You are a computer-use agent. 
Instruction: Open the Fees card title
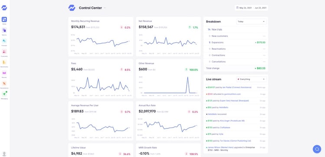(74, 63)
